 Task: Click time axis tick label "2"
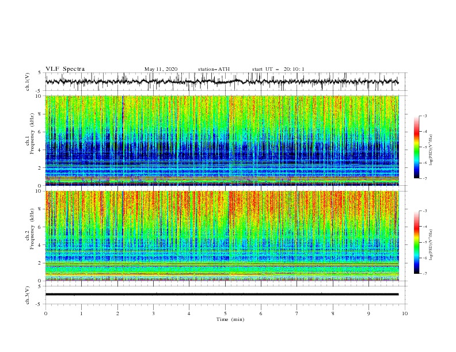[x=117, y=313]
